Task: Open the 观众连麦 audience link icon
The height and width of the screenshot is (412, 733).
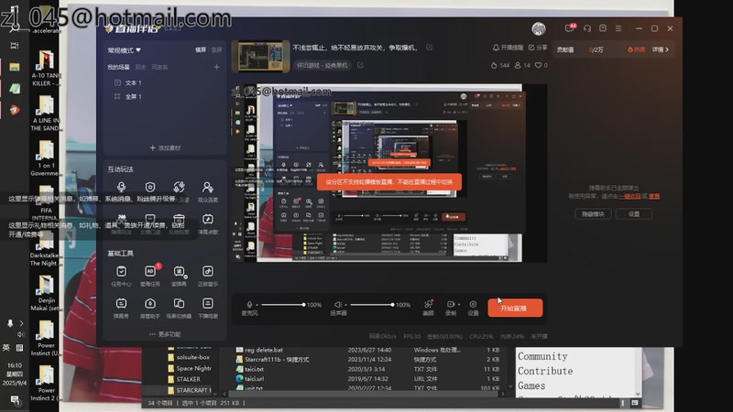Action: (x=208, y=191)
